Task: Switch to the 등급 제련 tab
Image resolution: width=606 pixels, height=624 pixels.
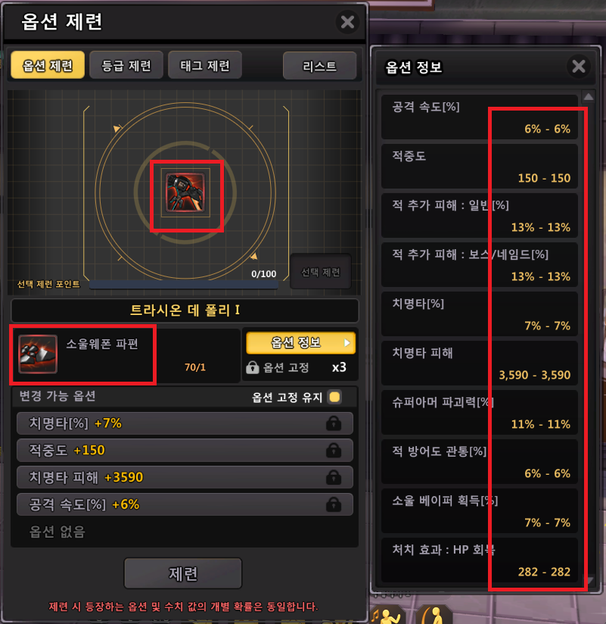Action: (126, 65)
